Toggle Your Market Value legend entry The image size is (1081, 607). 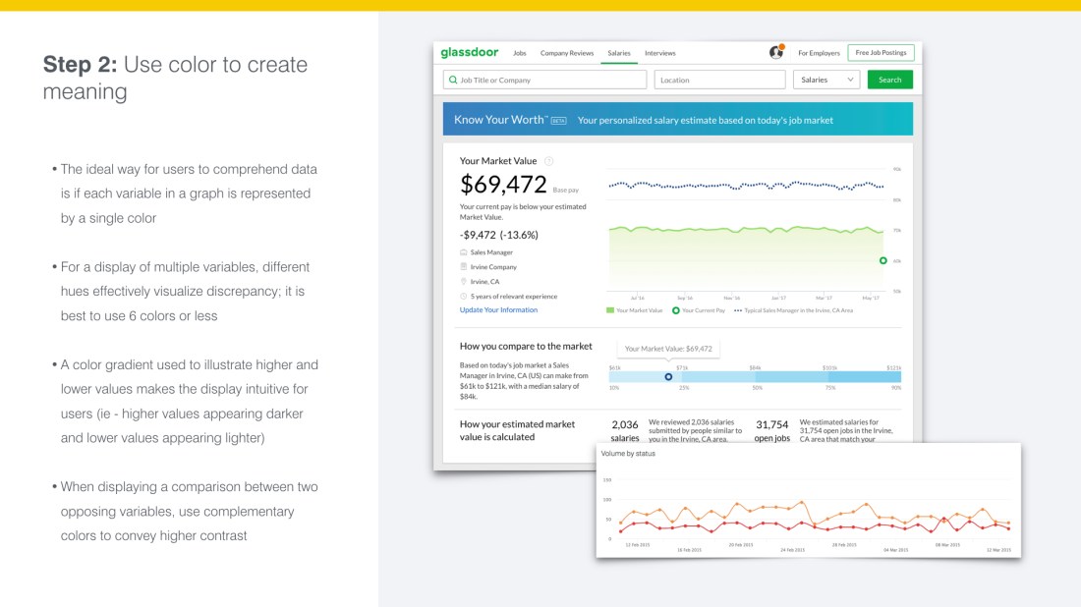634,310
